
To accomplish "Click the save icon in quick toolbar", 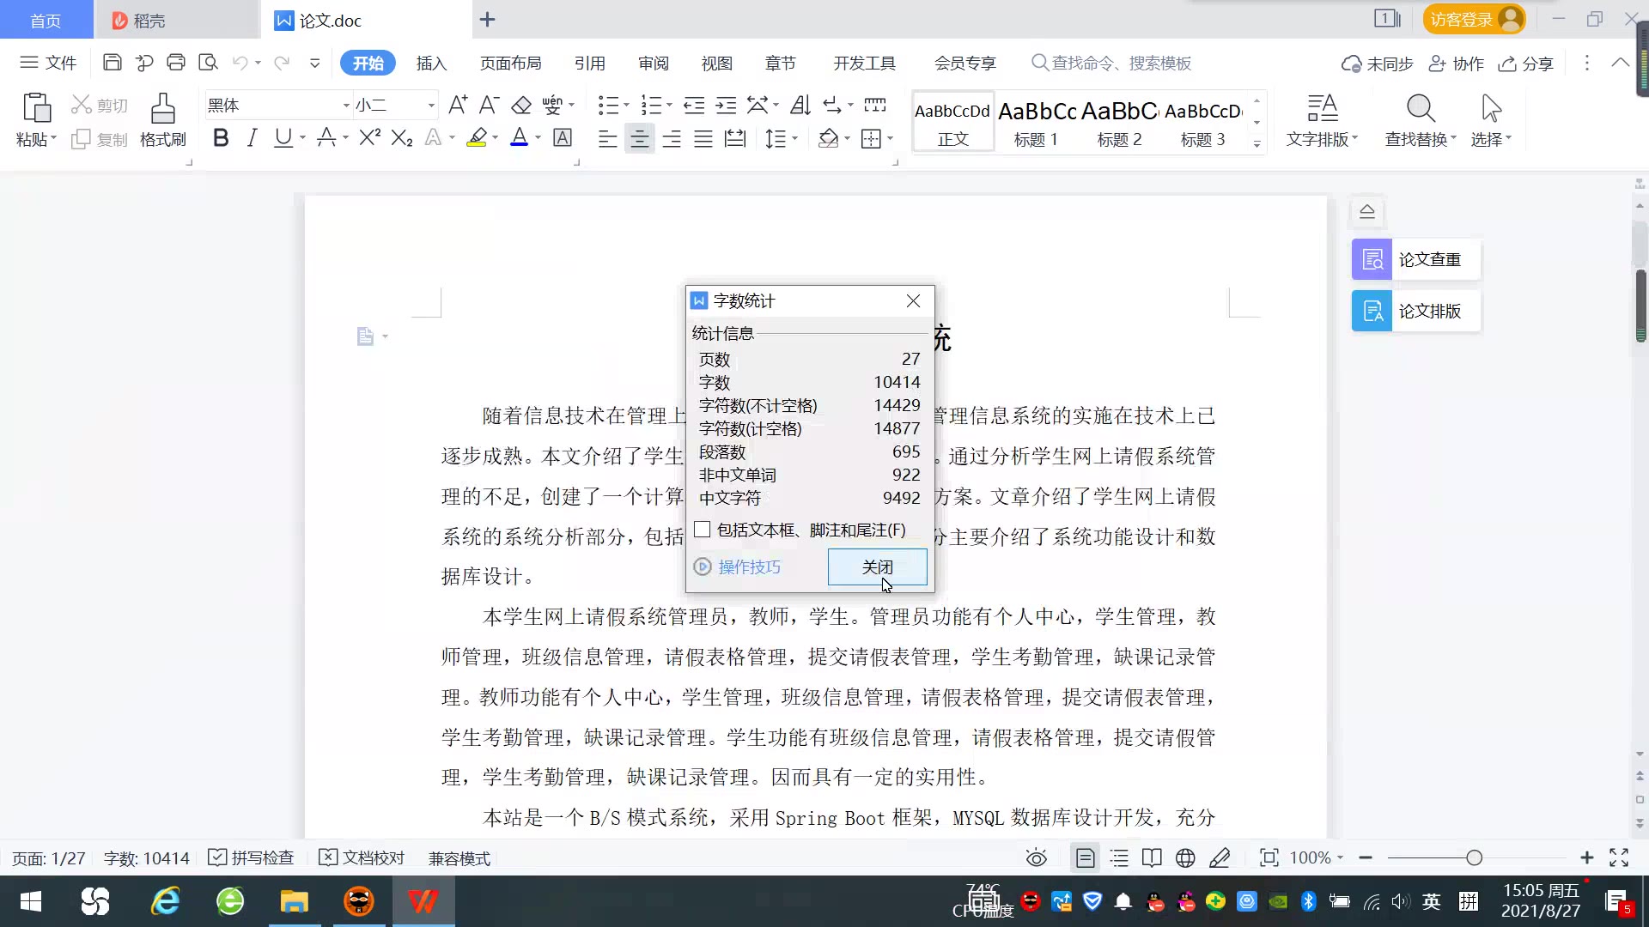I will coord(112,63).
